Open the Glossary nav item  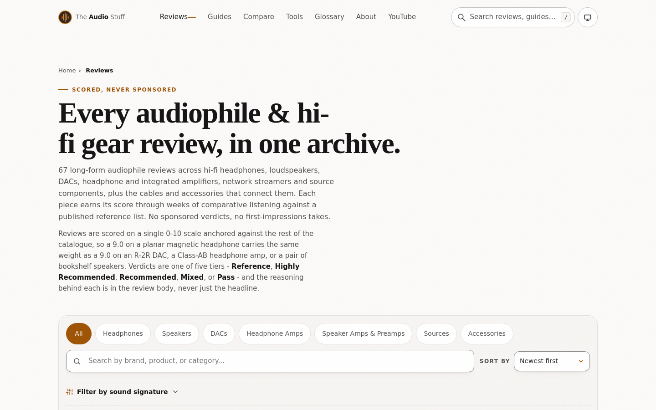tap(329, 17)
